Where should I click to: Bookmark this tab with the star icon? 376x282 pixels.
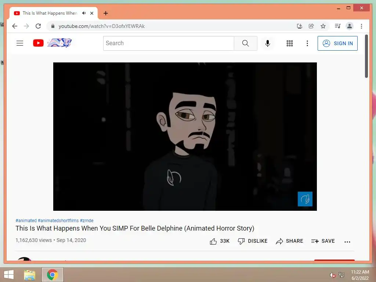pyautogui.click(x=323, y=26)
